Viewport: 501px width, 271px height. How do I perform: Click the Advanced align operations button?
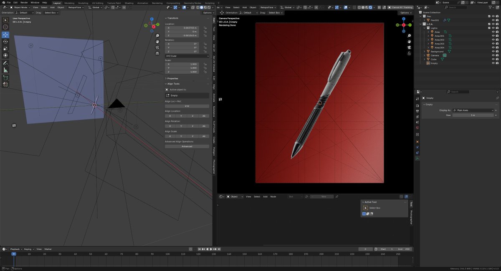(187, 146)
